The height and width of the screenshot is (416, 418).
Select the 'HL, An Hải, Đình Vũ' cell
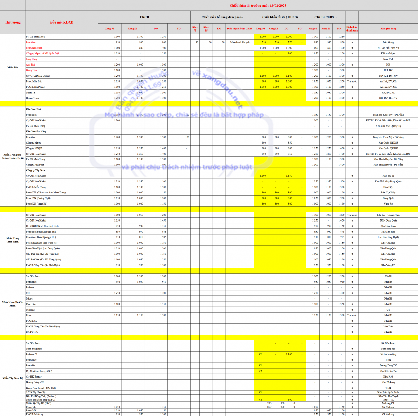388,48
